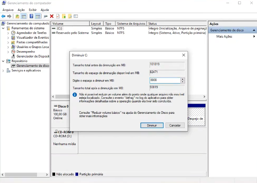Click the black Não alocado legend swatch
This screenshot has height=183, width=257.
click(x=54, y=174)
